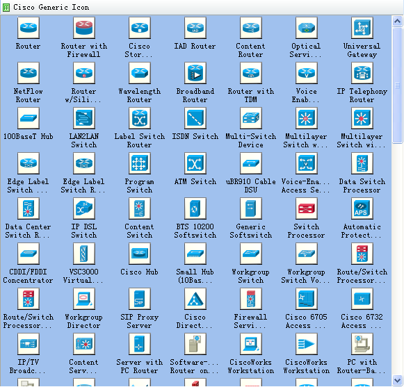Select the ISDN Switch icon
Image resolution: width=404 pixels, height=387 pixels.
(x=195, y=118)
